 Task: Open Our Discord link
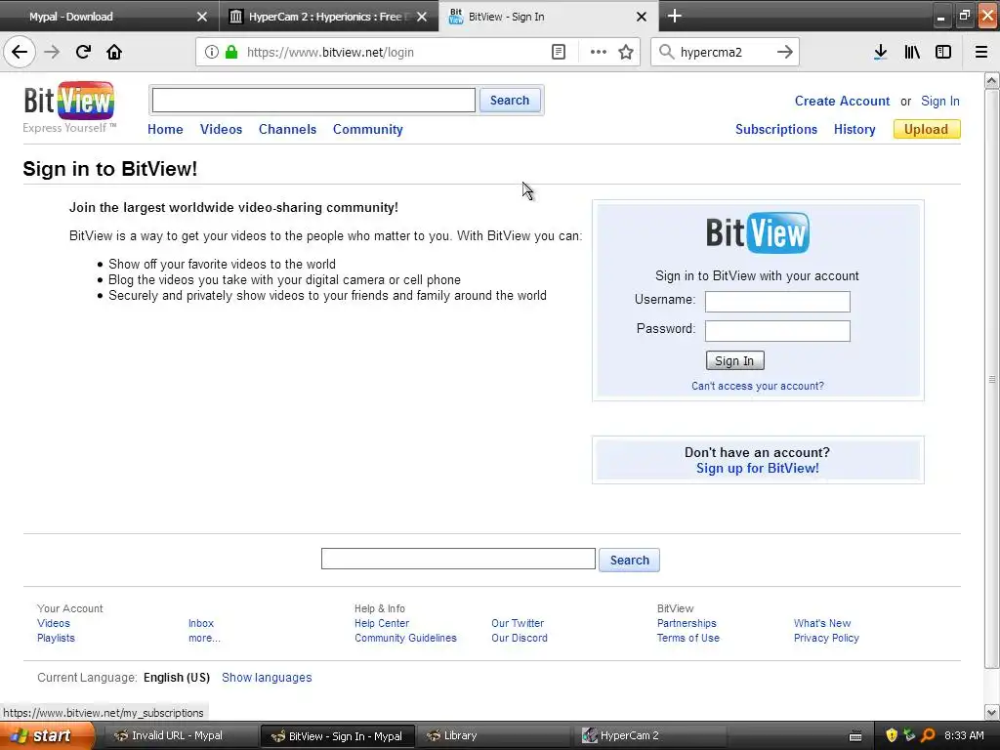520,638
